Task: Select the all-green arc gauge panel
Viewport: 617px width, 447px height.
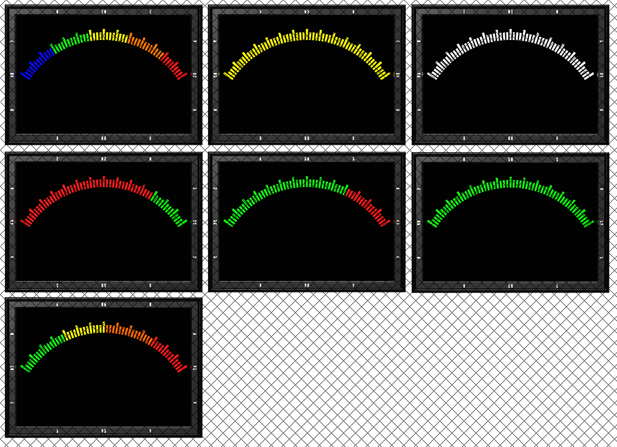Action: tap(510, 222)
